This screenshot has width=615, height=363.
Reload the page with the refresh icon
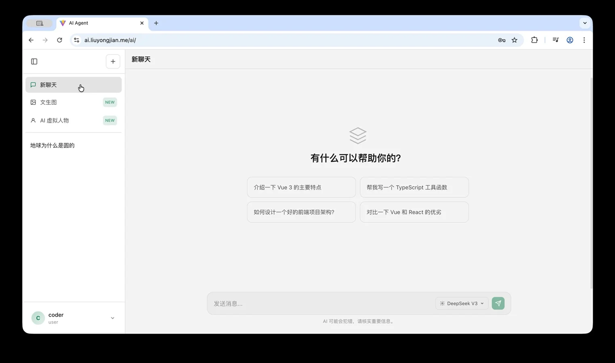coord(59,40)
